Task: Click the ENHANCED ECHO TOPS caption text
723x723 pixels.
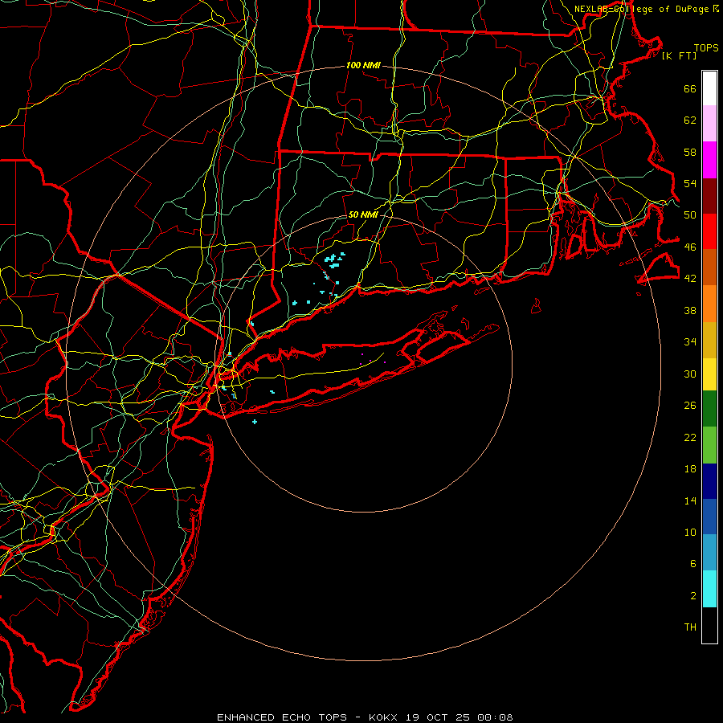Action: pyautogui.click(x=282, y=717)
